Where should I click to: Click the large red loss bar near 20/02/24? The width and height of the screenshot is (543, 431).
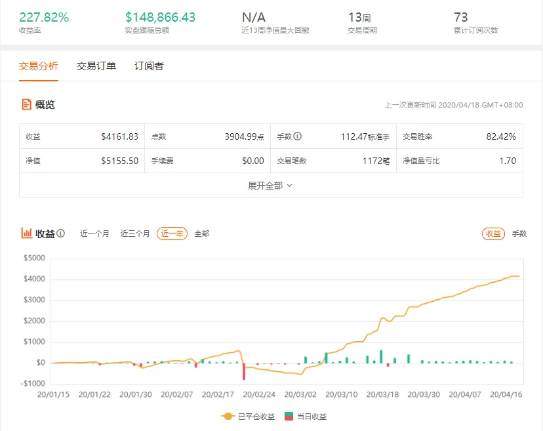244,371
